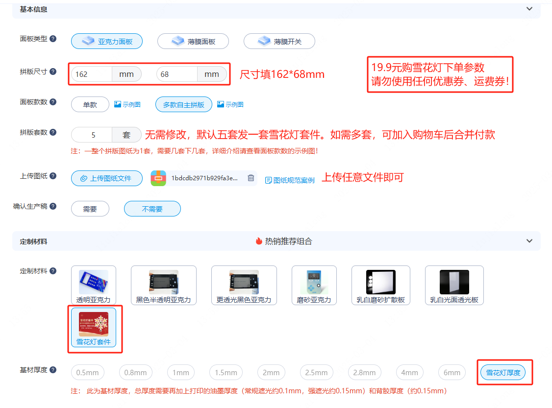The image size is (552, 408).
Task: Open 图纸规范案例 link
Action: pos(290,180)
